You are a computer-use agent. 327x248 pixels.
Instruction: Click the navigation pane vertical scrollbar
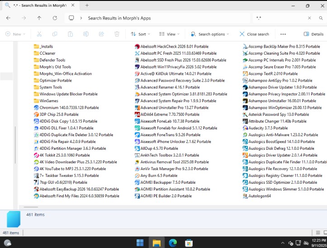15,145
